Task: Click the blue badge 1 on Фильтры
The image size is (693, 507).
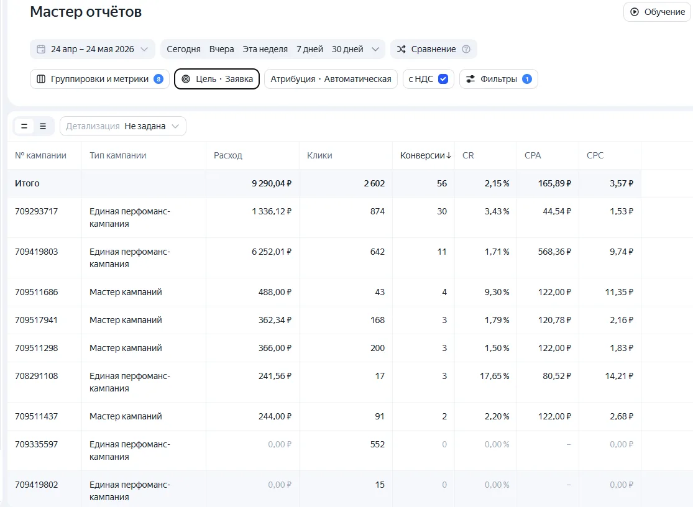Action: point(527,79)
